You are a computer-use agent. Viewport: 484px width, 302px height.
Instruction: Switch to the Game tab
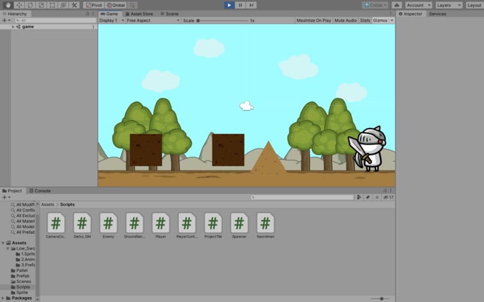(109, 14)
